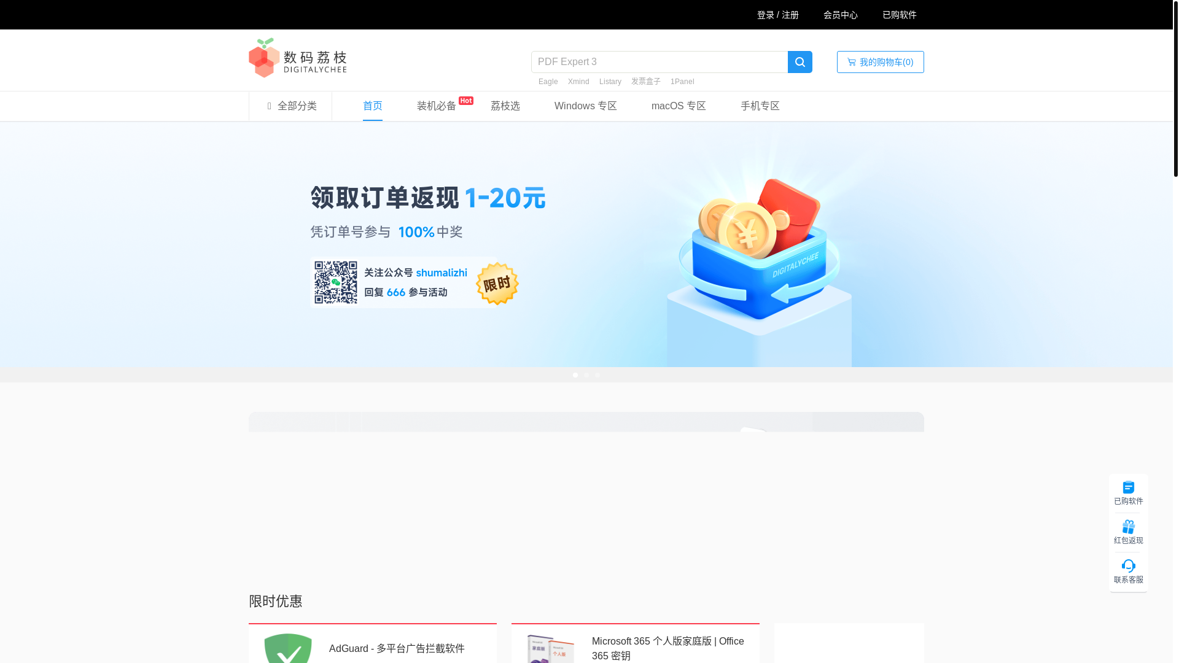Open 已购软件 top bar link

(900, 15)
